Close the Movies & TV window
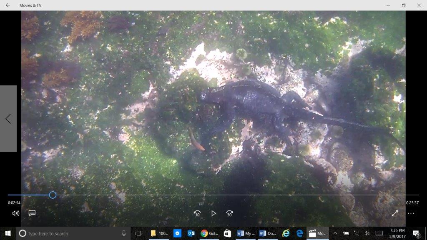The height and width of the screenshot is (240, 427). pyautogui.click(x=419, y=5)
